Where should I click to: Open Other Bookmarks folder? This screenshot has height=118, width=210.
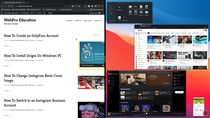click(x=97, y=10)
